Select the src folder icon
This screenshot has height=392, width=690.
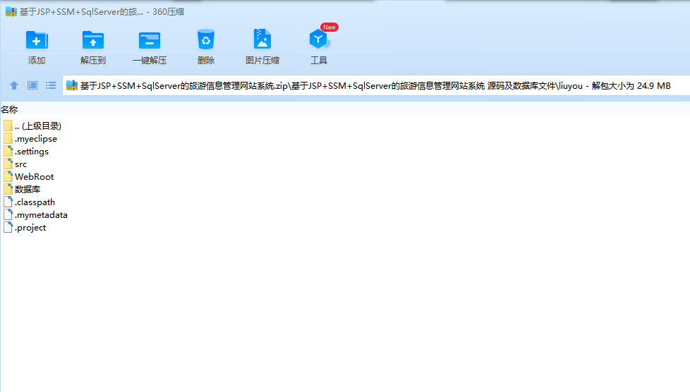(8, 164)
